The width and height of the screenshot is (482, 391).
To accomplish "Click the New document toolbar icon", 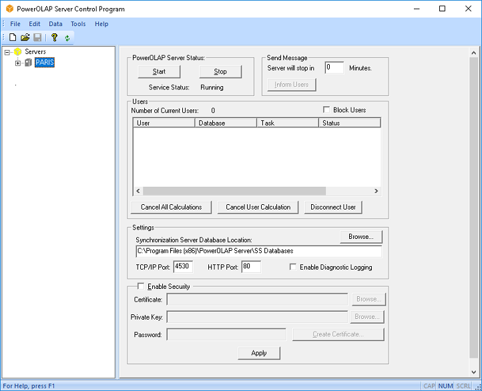I will (x=13, y=37).
